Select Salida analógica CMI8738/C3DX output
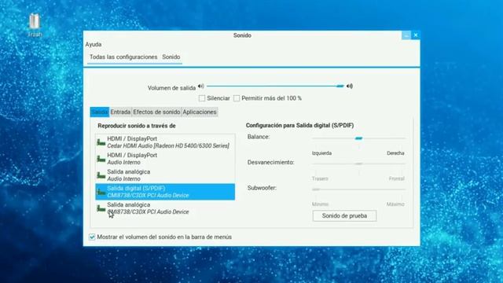This screenshot has width=503, height=283. 165,208
